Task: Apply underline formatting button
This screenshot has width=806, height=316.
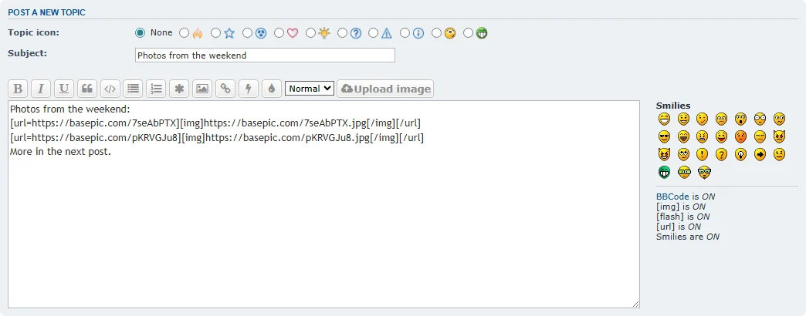Action: (x=64, y=89)
